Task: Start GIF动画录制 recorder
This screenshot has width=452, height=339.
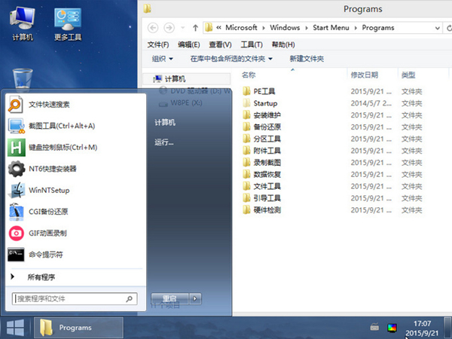Action: click(x=47, y=233)
